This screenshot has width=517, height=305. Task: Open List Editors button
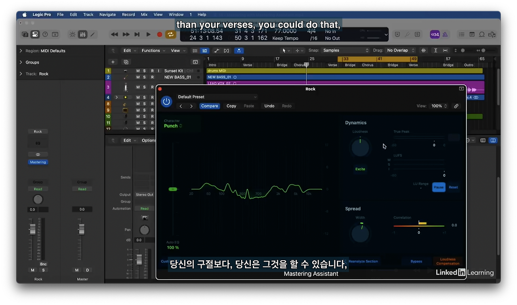pos(462,35)
